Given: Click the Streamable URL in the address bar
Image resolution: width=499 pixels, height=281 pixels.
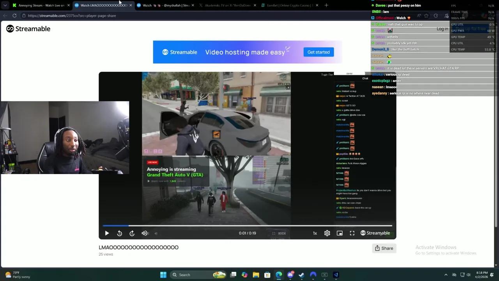Looking at the screenshot, I should 72,16.
